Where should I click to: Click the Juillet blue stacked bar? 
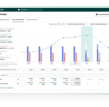(98, 53)
